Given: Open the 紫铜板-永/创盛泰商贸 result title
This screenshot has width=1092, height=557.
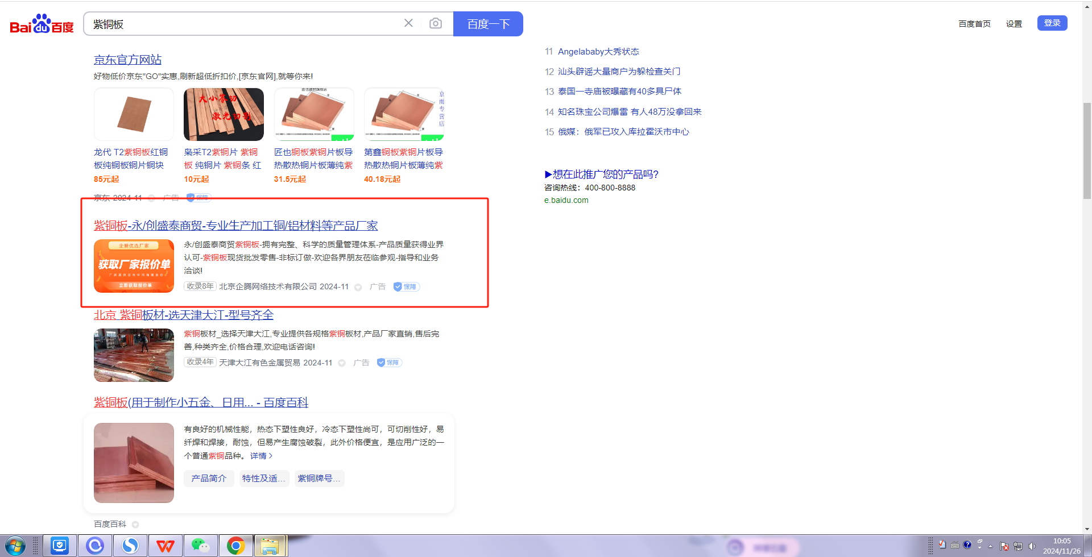Looking at the screenshot, I should [x=236, y=226].
